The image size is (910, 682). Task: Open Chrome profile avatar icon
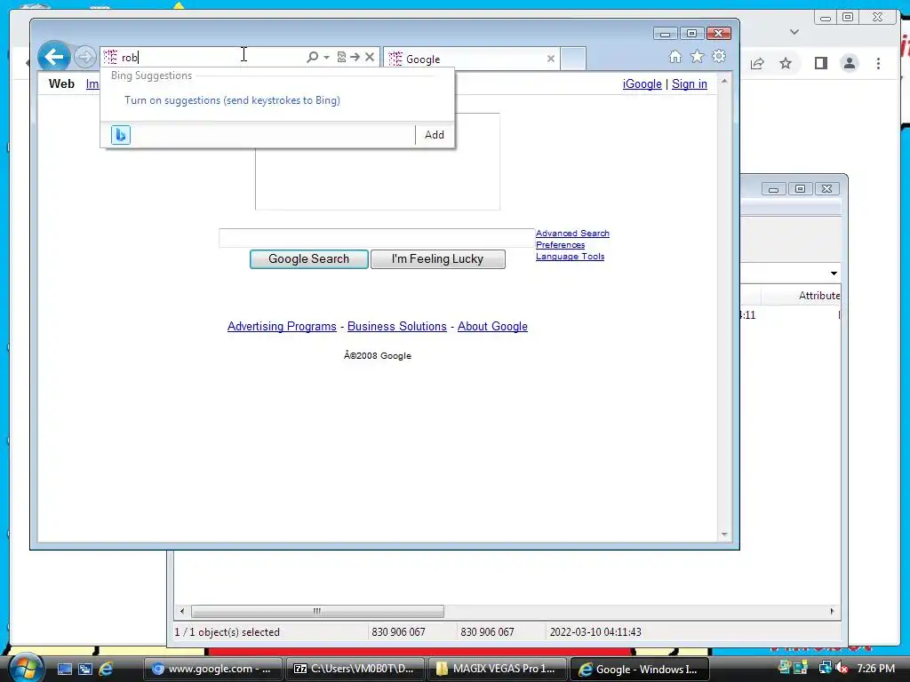point(849,63)
